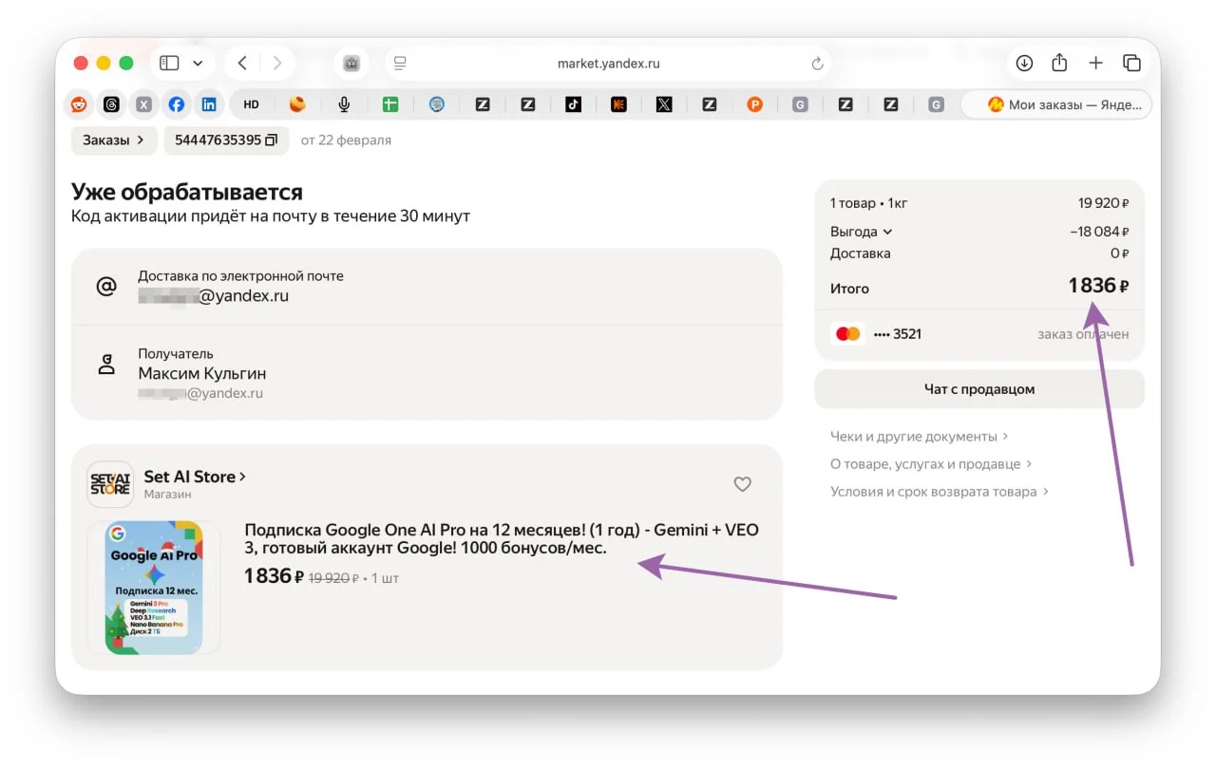Add the subscription to favorites via heart
This screenshot has height=768, width=1216.
742,484
